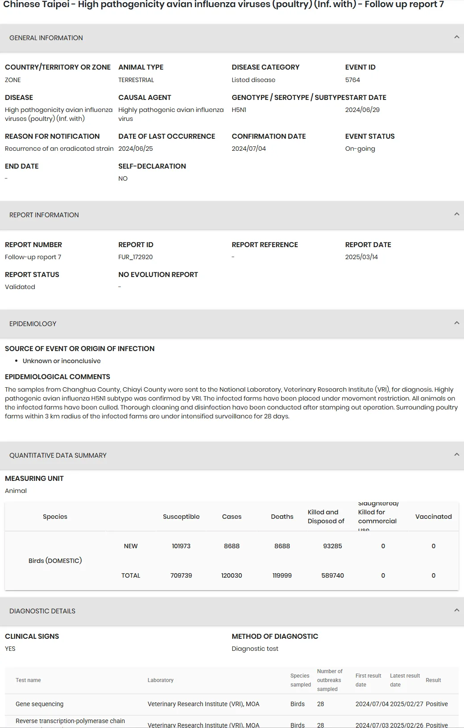Click new killed value 93285
The height and width of the screenshot is (728, 464).
pyautogui.click(x=332, y=546)
